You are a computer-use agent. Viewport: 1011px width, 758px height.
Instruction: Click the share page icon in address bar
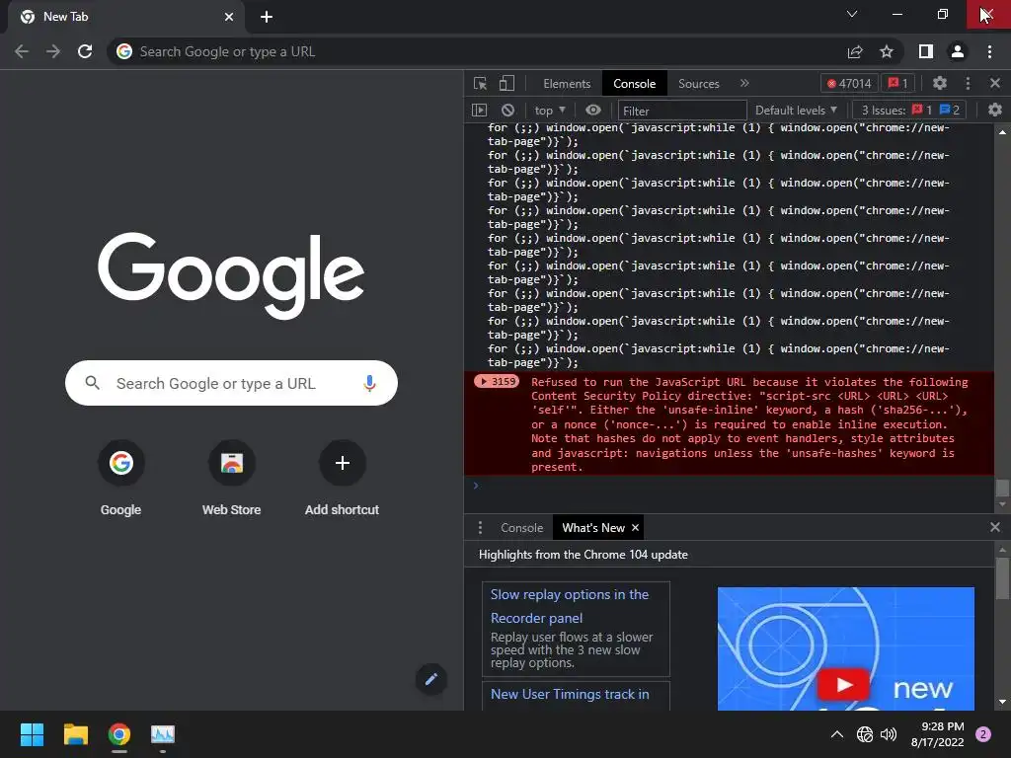click(x=855, y=51)
